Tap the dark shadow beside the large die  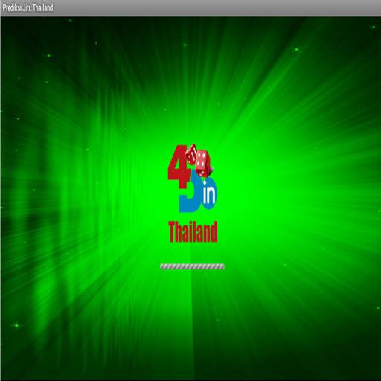coord(211,170)
